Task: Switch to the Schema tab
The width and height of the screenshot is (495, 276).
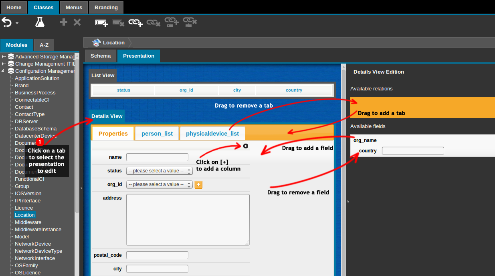Action: [x=101, y=56]
